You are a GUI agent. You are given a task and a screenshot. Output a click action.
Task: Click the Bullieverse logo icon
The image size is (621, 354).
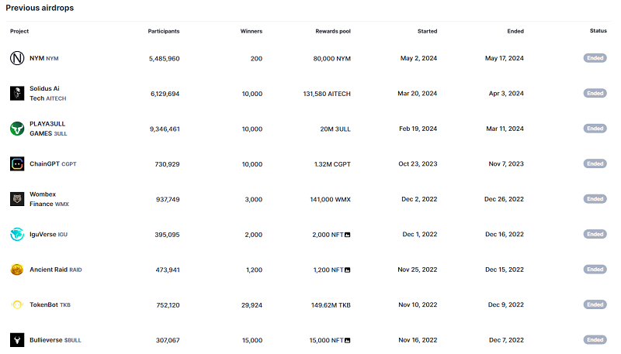coord(17,340)
